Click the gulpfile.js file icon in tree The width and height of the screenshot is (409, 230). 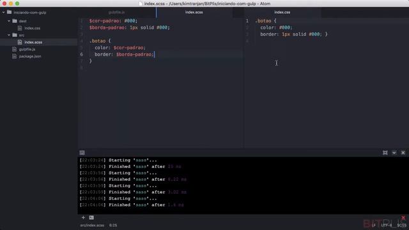(14, 49)
